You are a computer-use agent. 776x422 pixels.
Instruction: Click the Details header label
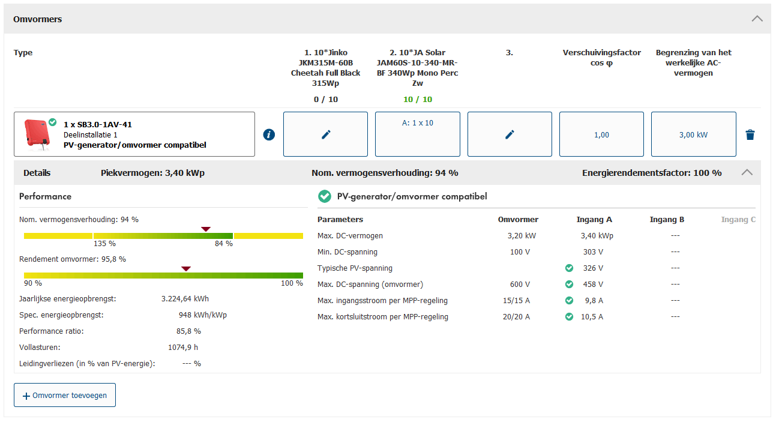point(37,173)
